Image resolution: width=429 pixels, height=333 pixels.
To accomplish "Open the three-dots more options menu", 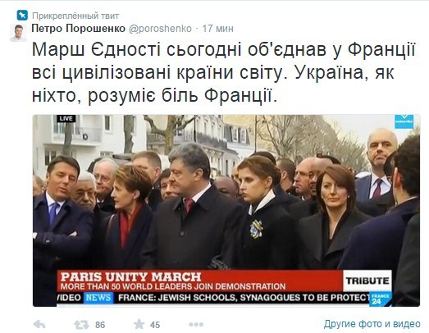I will (196, 325).
